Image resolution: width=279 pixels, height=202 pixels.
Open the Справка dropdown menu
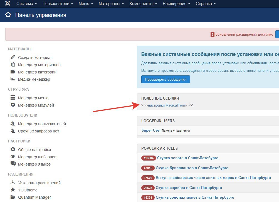[x=206, y=4]
